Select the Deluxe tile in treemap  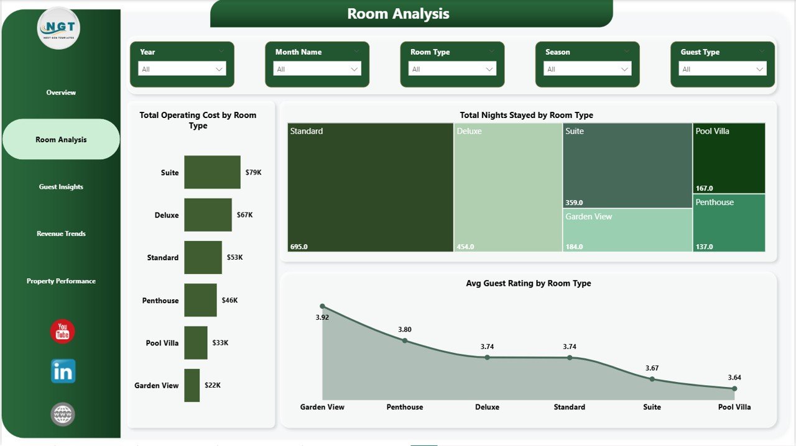[x=507, y=187]
